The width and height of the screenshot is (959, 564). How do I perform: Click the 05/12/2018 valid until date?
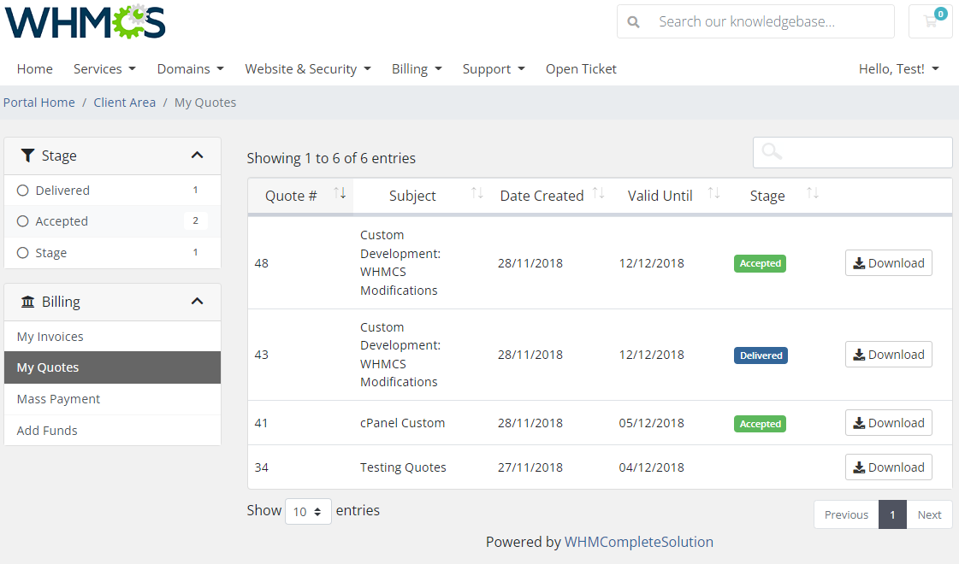click(651, 423)
